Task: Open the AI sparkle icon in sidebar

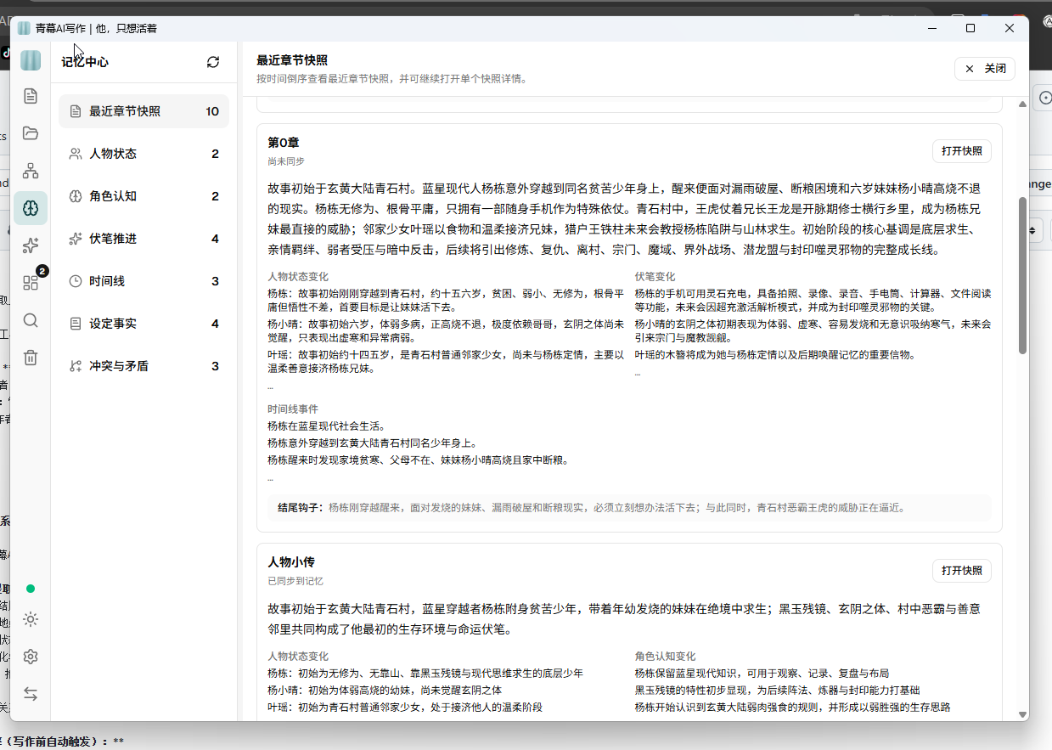Action: pos(31,245)
